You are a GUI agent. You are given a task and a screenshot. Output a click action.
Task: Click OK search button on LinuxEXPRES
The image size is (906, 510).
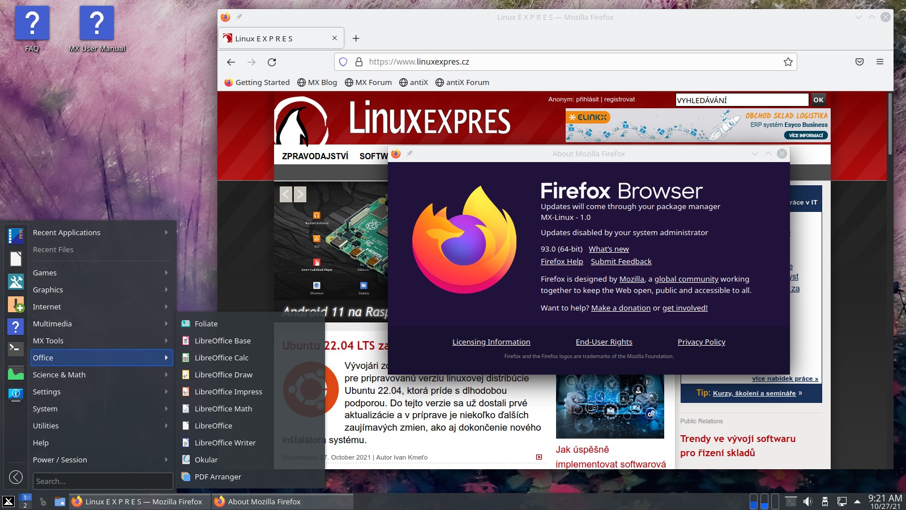(x=818, y=100)
